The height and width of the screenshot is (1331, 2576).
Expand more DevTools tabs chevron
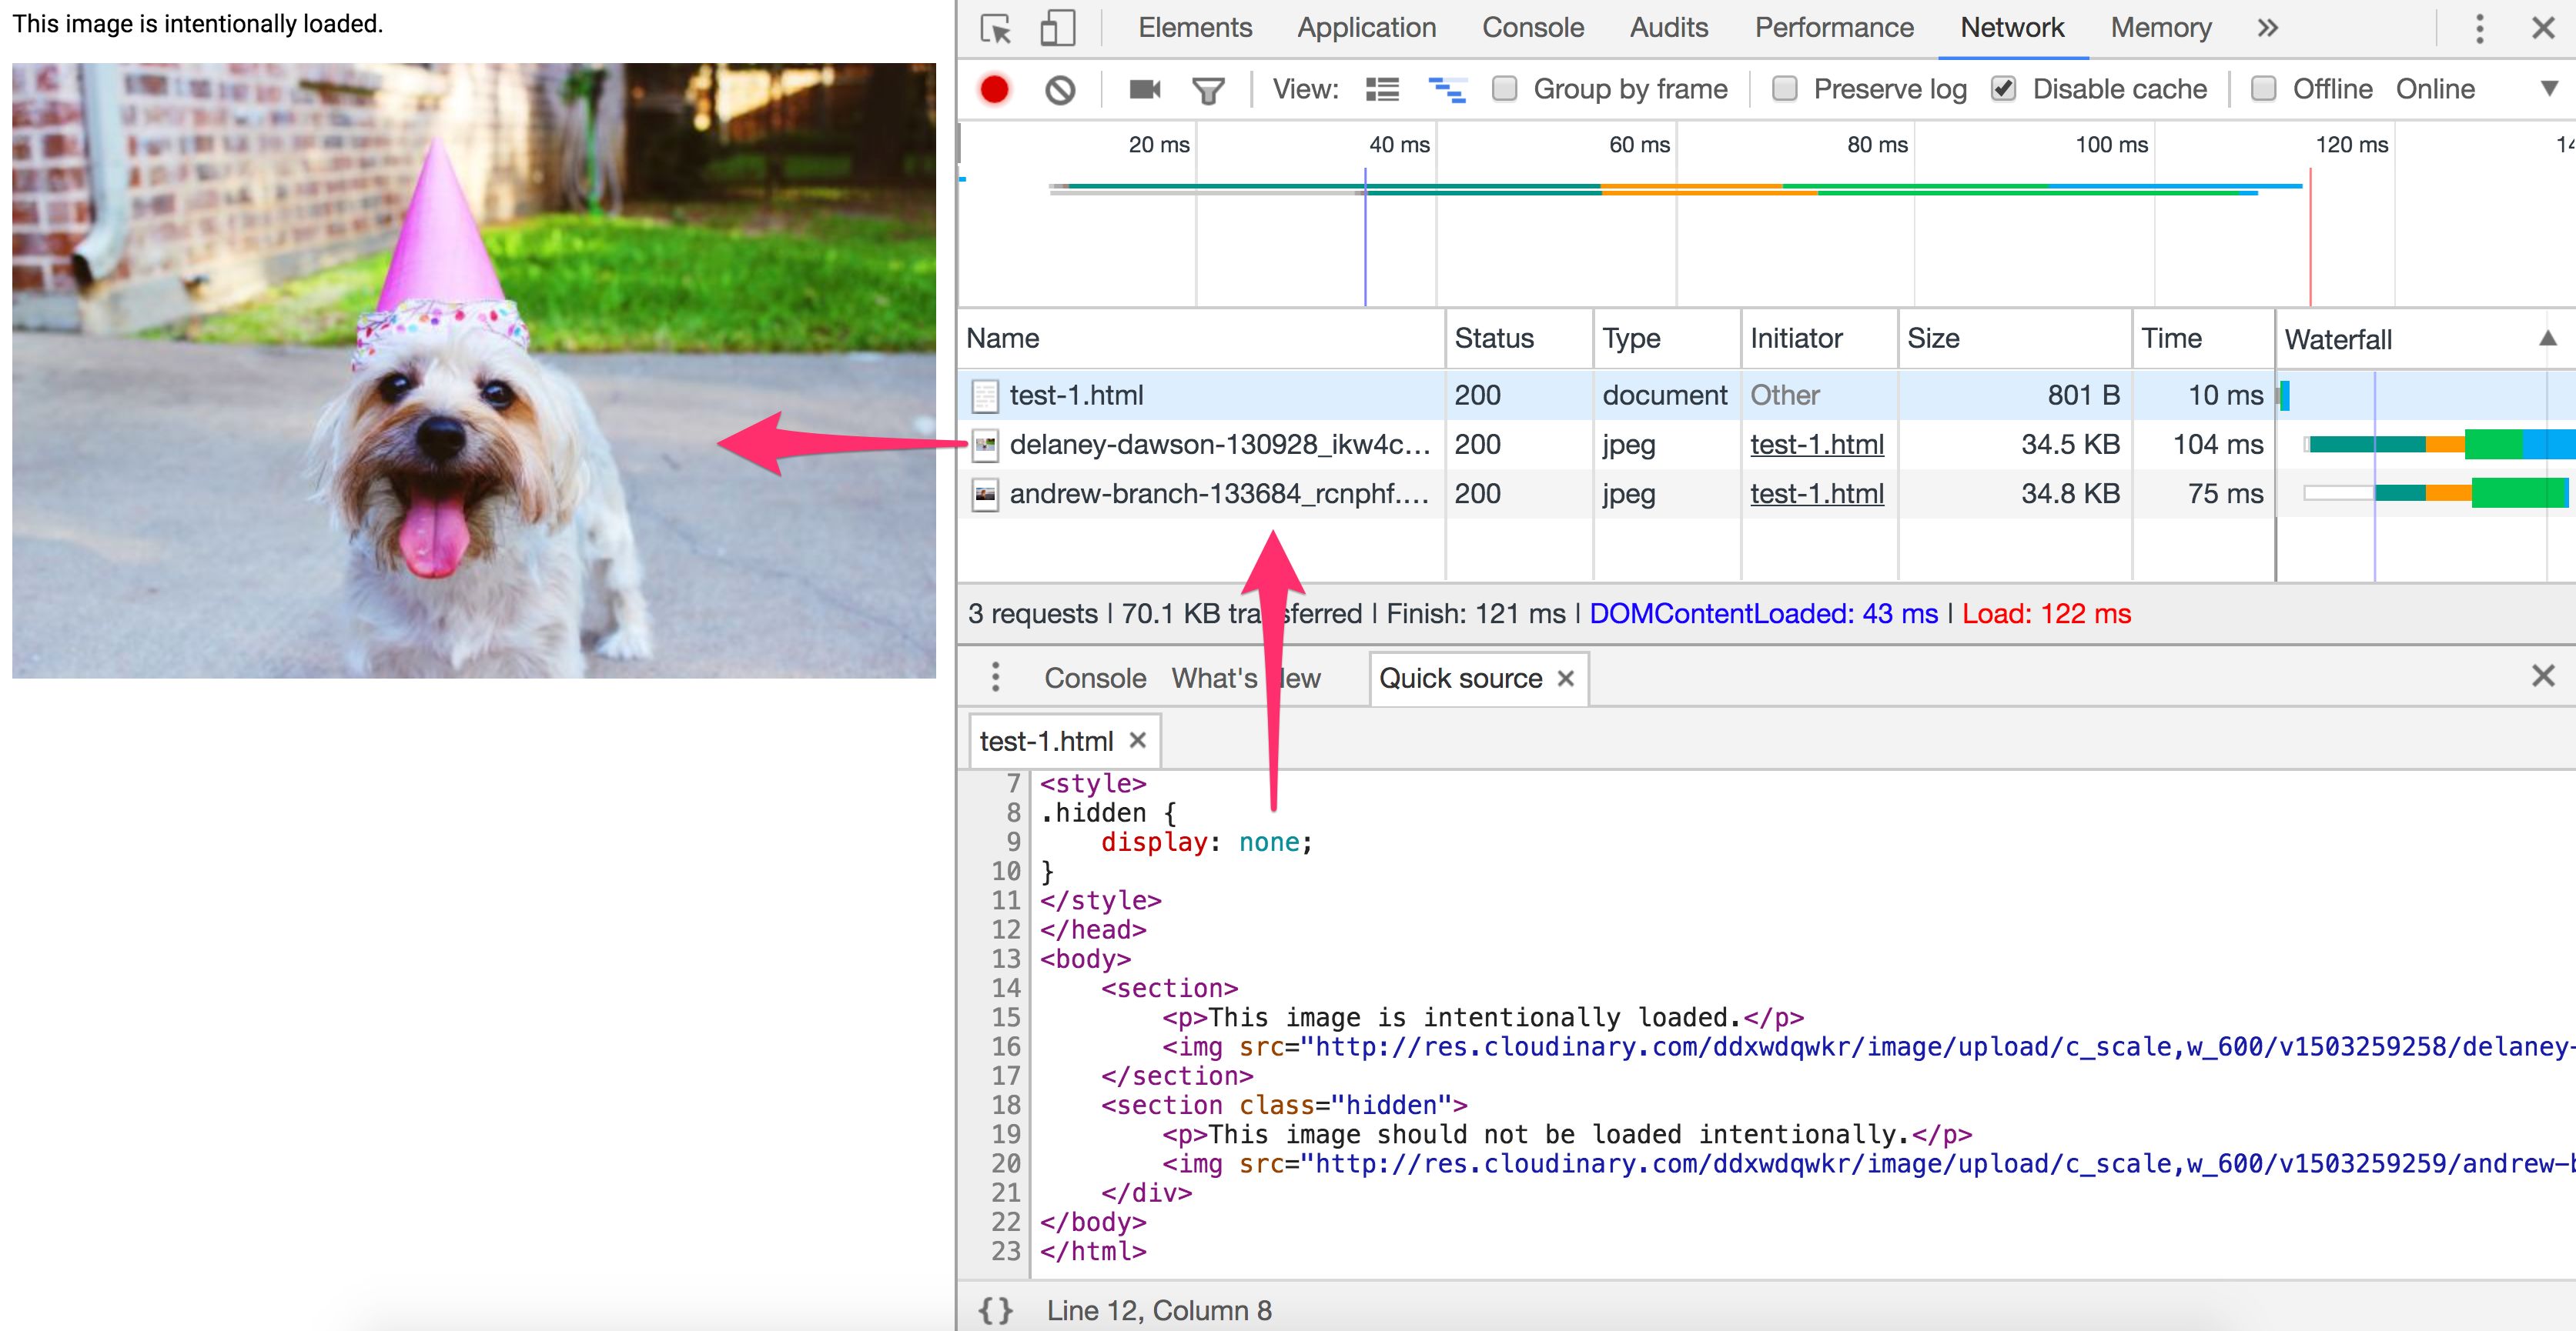(2267, 28)
